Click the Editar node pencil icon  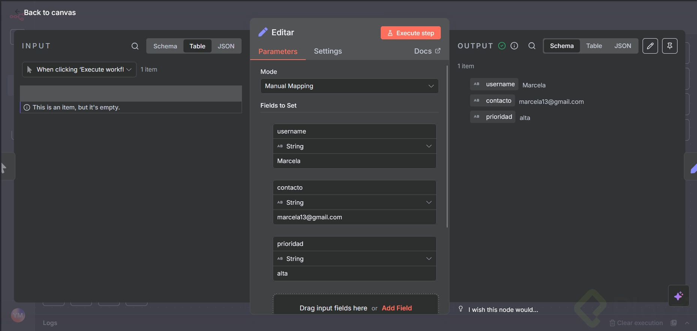[x=263, y=32]
